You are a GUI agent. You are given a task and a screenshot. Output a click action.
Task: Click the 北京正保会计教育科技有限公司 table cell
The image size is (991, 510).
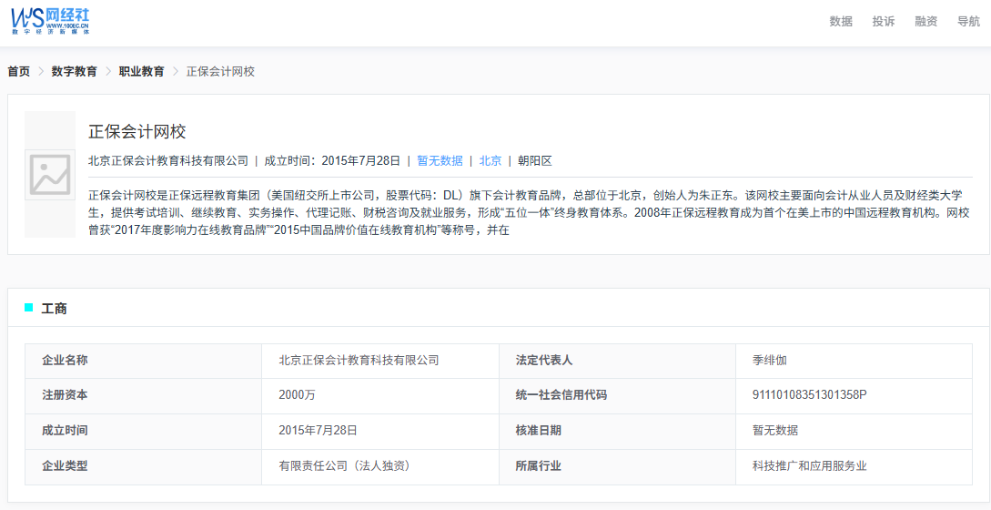pos(380,361)
